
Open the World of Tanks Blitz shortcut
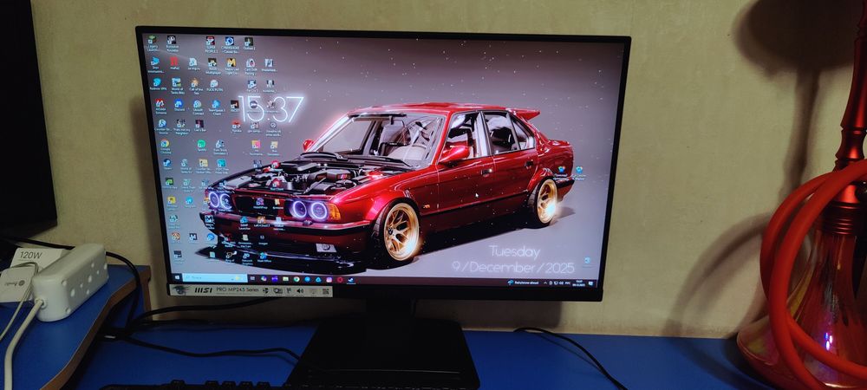[x=177, y=86]
